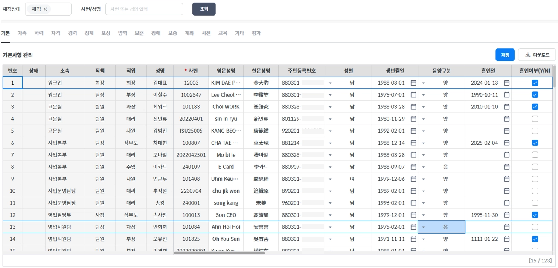Uncheck married checkbox for 김대표
558x268 pixels.
point(535,83)
